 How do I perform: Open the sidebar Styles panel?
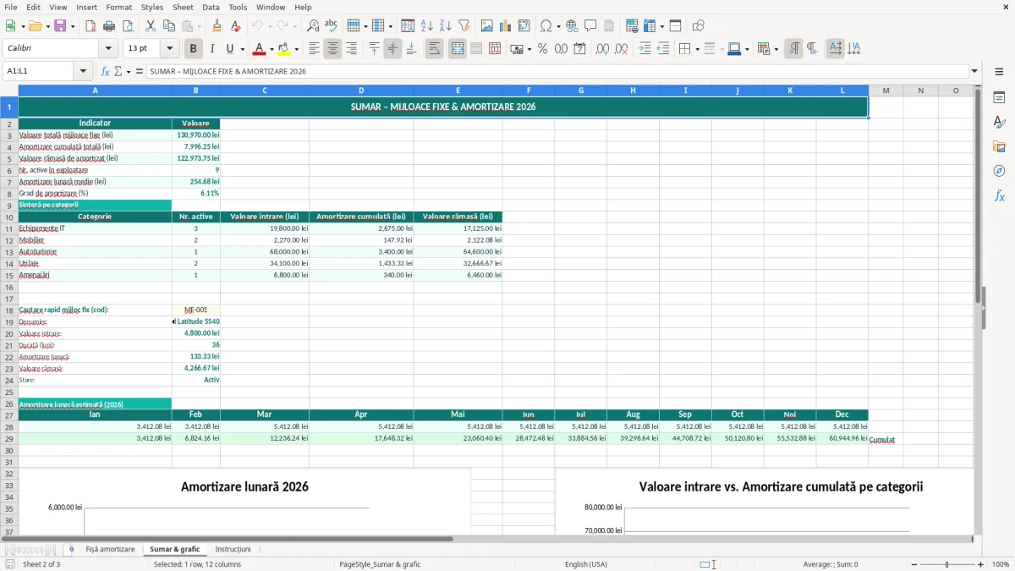[999, 122]
